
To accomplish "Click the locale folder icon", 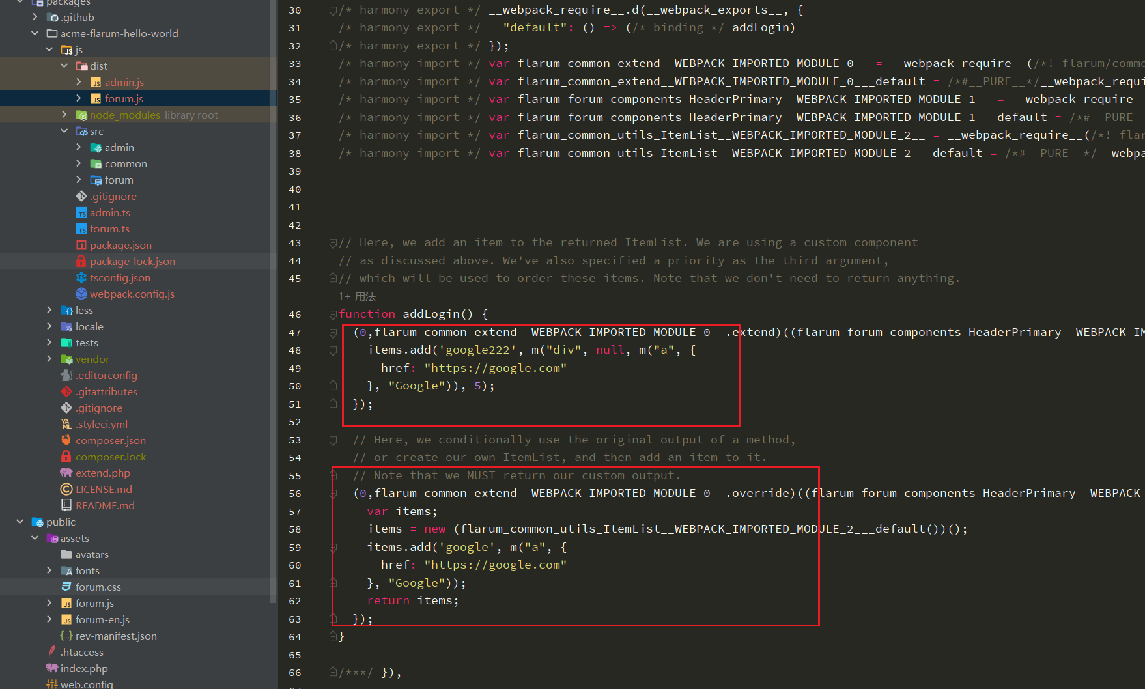I will click(x=66, y=326).
